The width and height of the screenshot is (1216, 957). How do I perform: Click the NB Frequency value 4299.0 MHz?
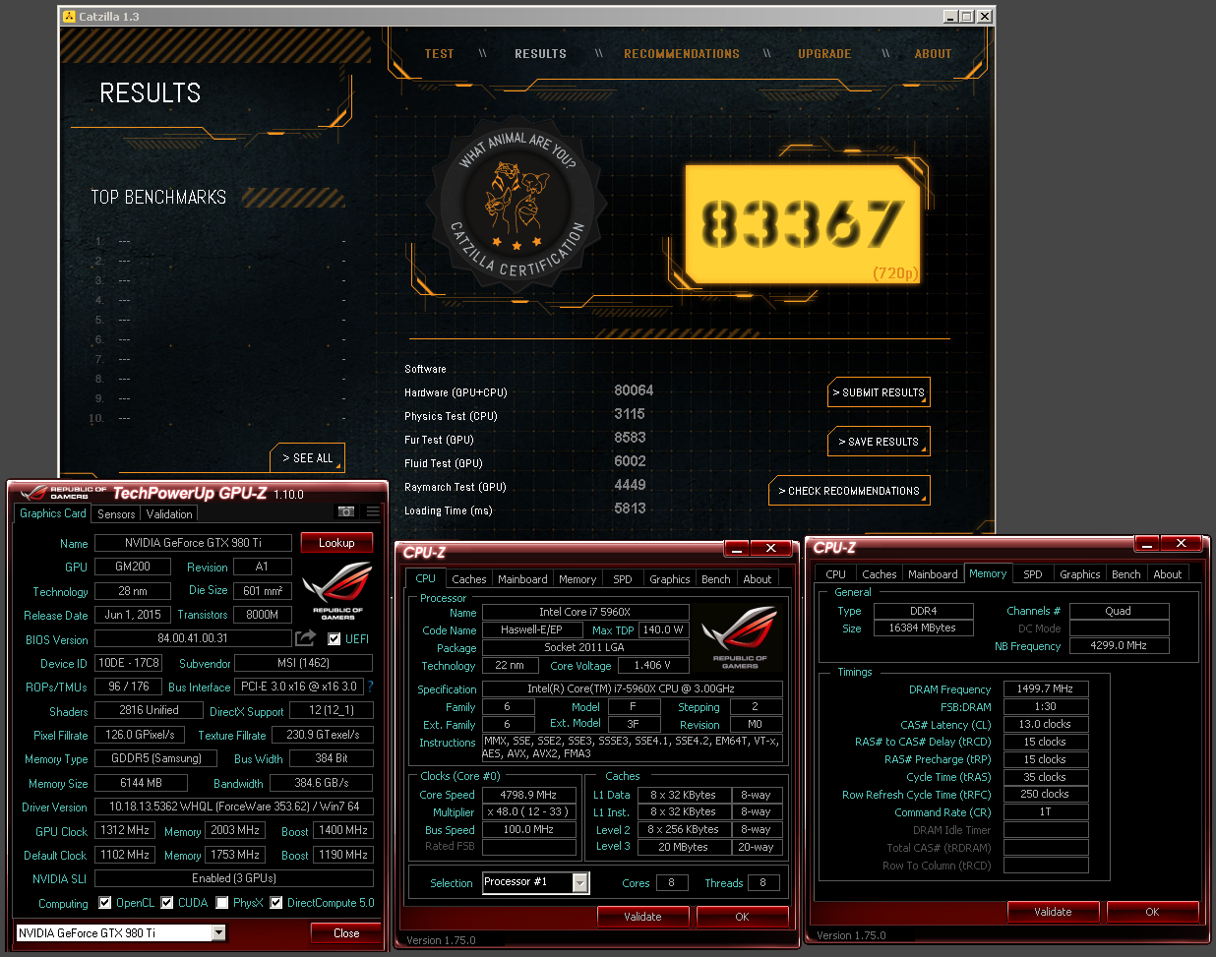[x=1119, y=646]
